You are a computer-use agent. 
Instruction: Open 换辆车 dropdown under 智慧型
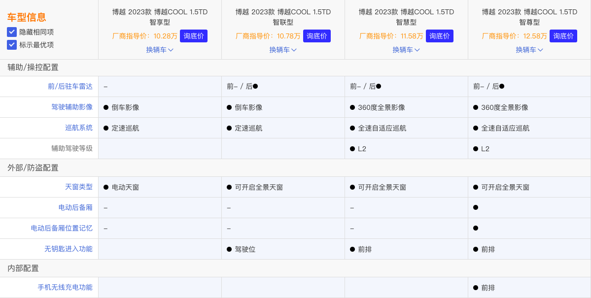click(x=406, y=50)
